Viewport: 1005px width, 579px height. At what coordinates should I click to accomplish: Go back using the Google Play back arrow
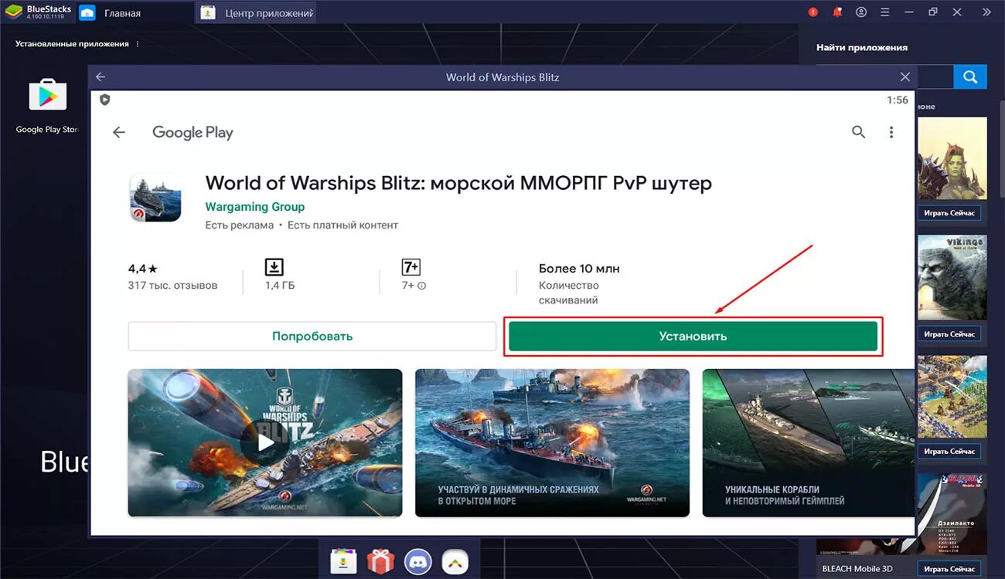click(x=119, y=133)
